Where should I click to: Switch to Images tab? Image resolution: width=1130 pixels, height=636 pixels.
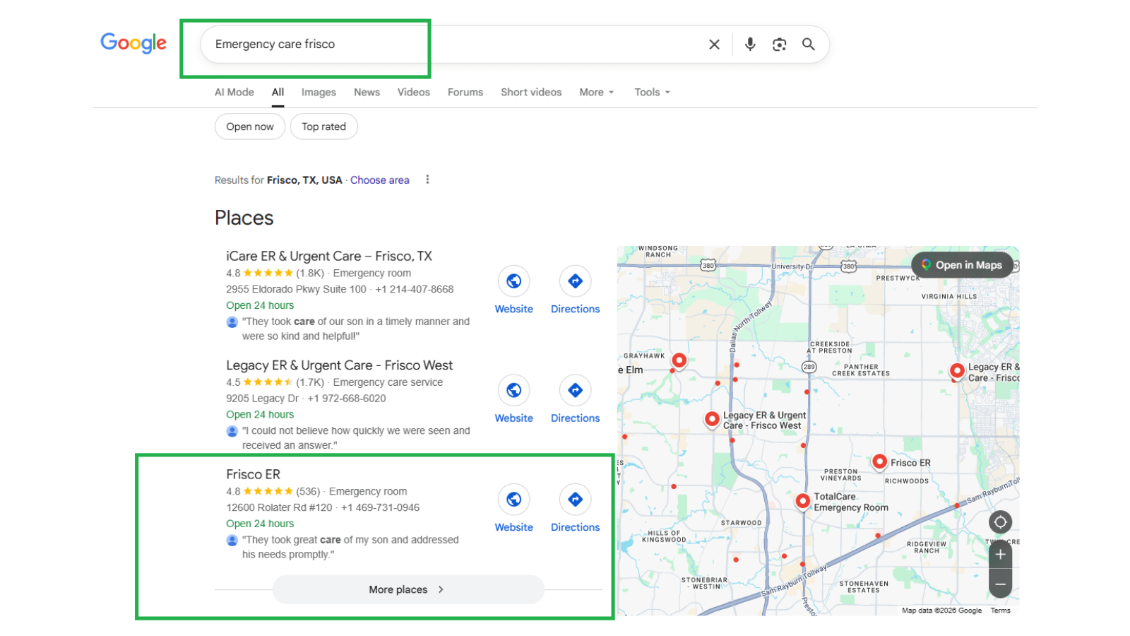[x=319, y=92]
